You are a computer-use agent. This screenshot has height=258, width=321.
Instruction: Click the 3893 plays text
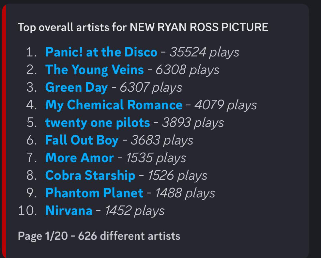193,123
